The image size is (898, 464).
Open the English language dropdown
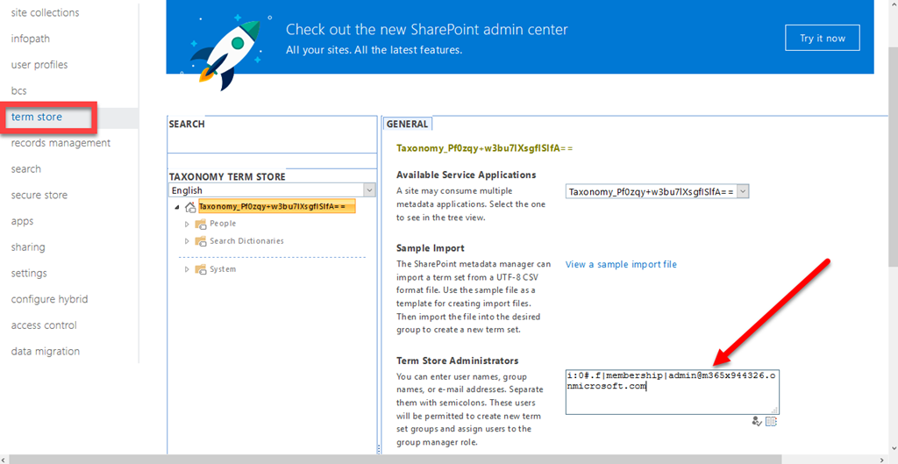(369, 190)
